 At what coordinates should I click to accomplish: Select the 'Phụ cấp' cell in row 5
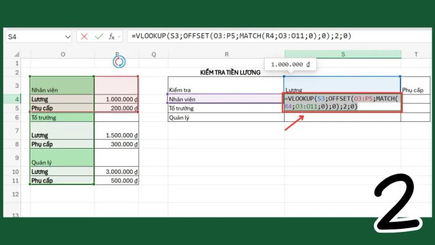(62, 108)
